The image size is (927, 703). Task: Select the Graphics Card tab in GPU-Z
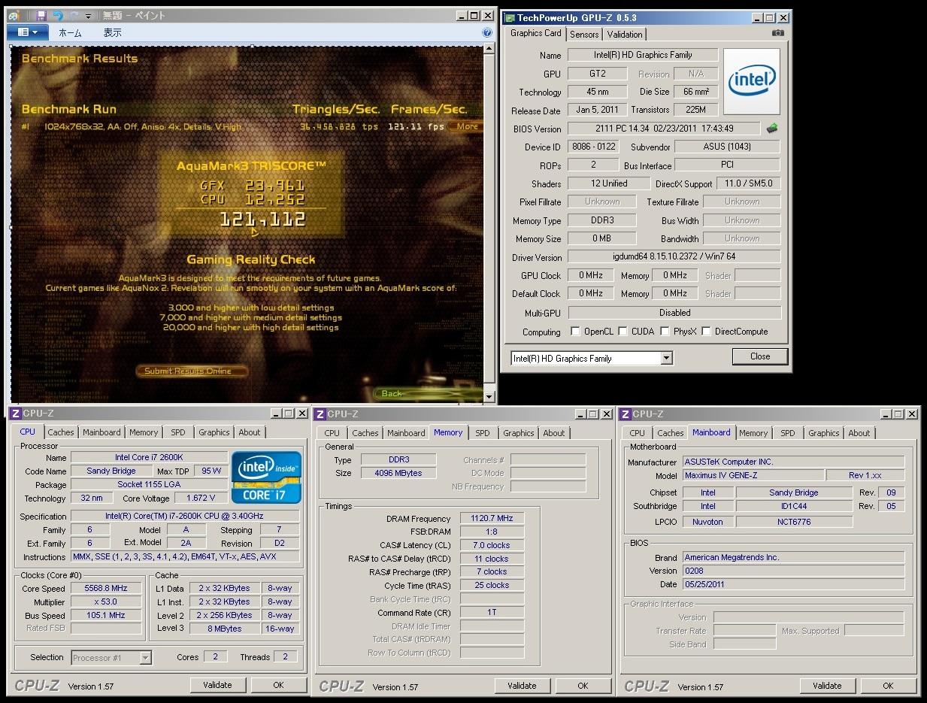pyautogui.click(x=535, y=33)
